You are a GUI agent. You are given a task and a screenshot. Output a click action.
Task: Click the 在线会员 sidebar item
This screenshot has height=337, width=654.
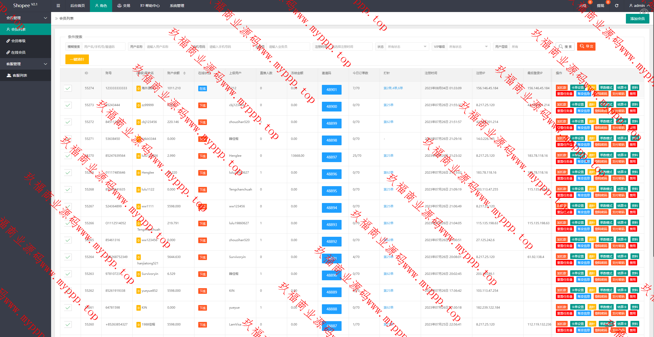18,52
